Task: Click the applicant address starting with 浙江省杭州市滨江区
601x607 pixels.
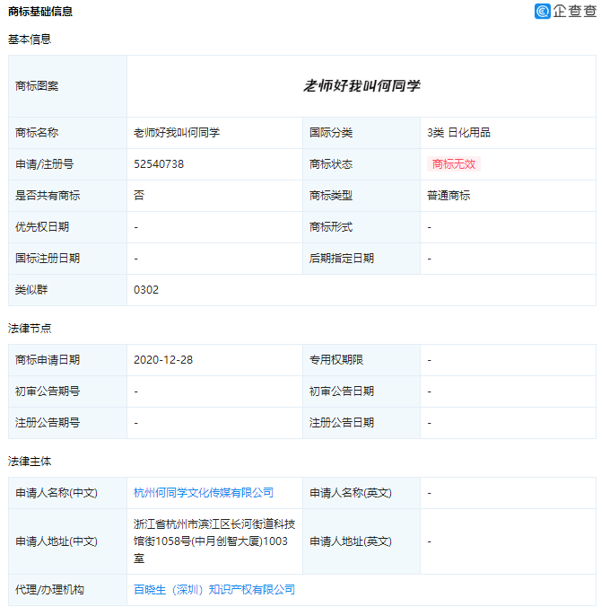Action: 214,541
